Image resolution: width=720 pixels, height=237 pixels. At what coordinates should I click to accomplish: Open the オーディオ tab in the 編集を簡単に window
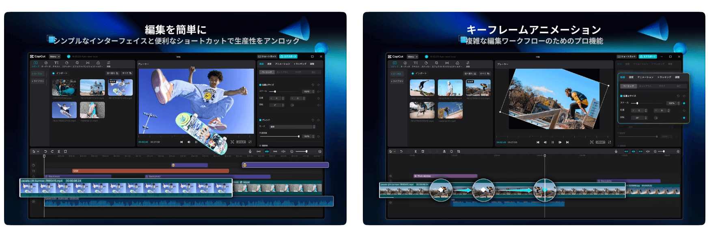click(x=46, y=64)
